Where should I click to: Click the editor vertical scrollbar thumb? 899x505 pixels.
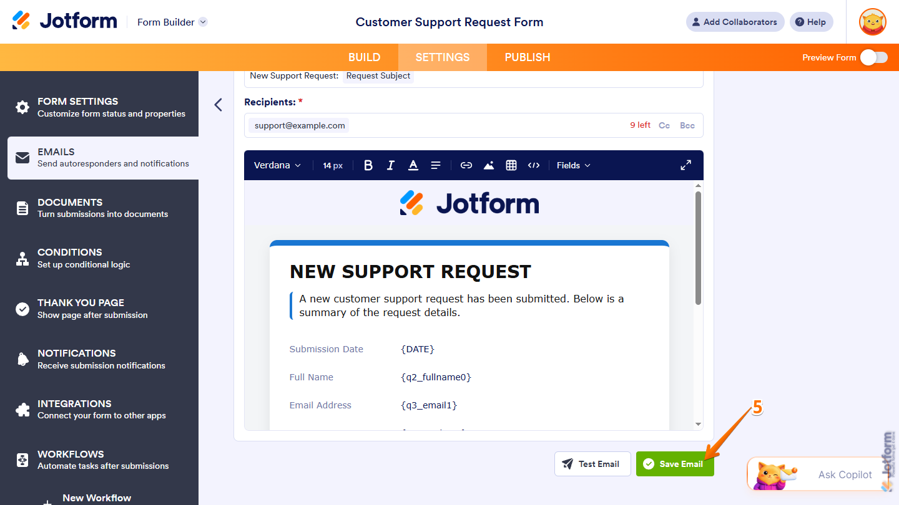click(x=698, y=248)
